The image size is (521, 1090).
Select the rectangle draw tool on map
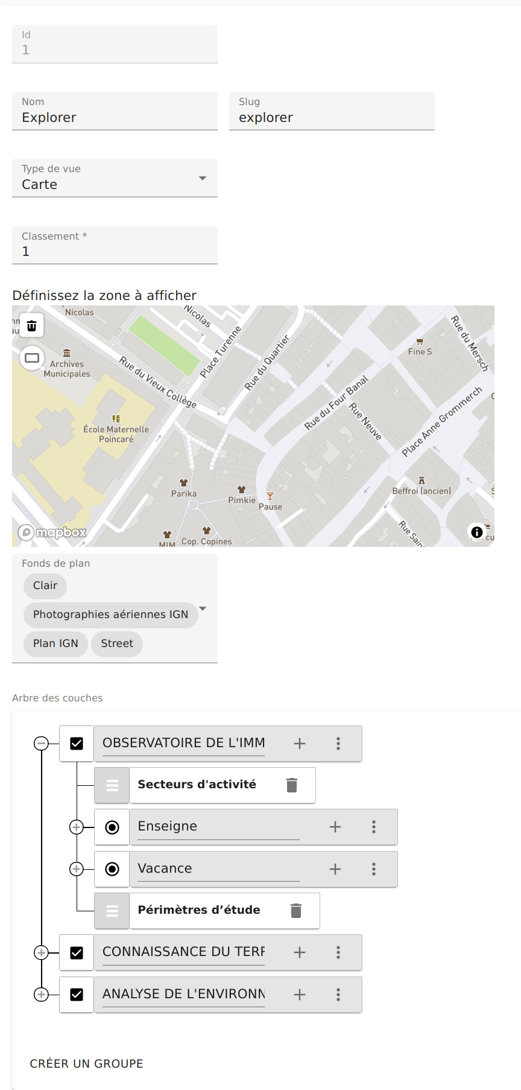[32, 358]
